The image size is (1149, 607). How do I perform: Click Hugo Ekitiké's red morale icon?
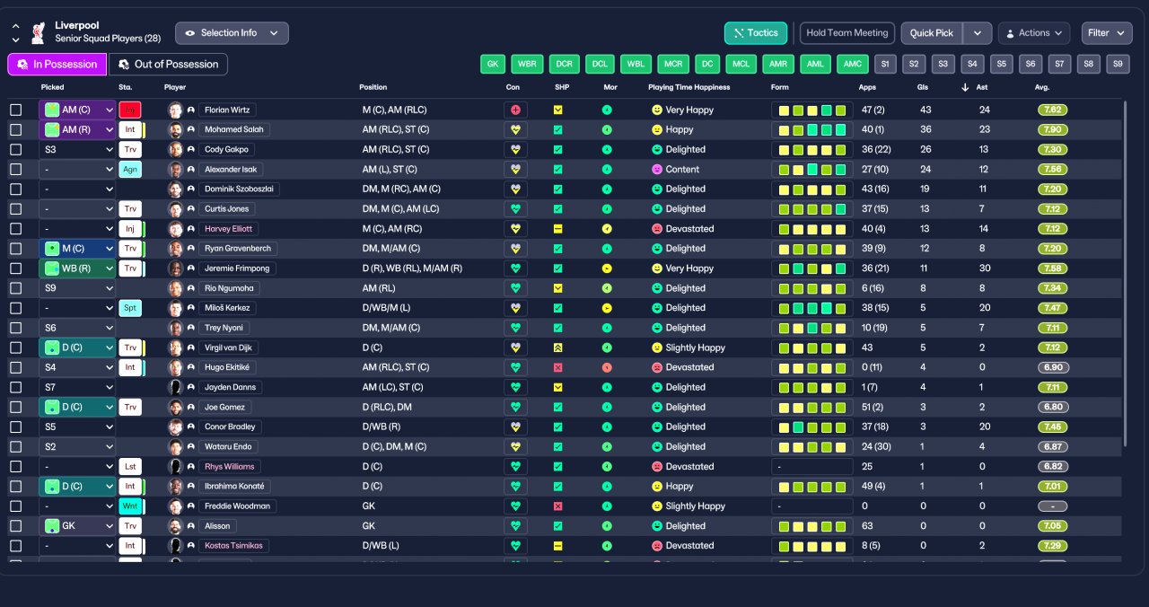[607, 367]
